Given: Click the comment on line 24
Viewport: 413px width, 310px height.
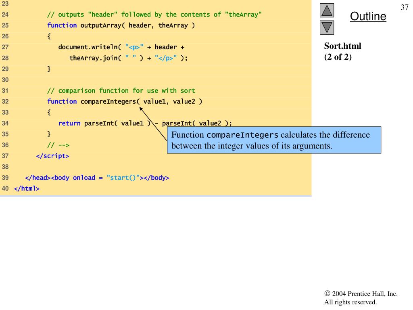Looking at the screenshot, I should (x=154, y=15).
